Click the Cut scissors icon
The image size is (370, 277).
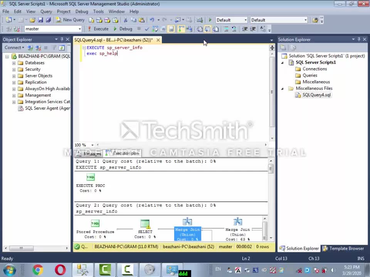pyautogui.click(x=126, y=20)
